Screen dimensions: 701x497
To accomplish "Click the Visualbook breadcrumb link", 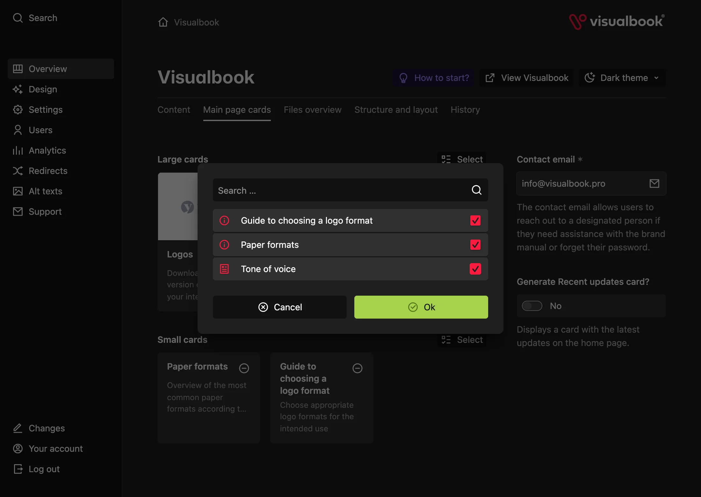I will tap(196, 22).
